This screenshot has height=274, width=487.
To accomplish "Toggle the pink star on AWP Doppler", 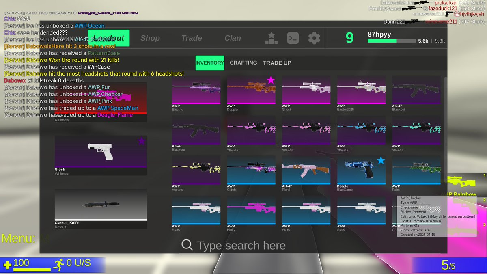I will pos(271,80).
